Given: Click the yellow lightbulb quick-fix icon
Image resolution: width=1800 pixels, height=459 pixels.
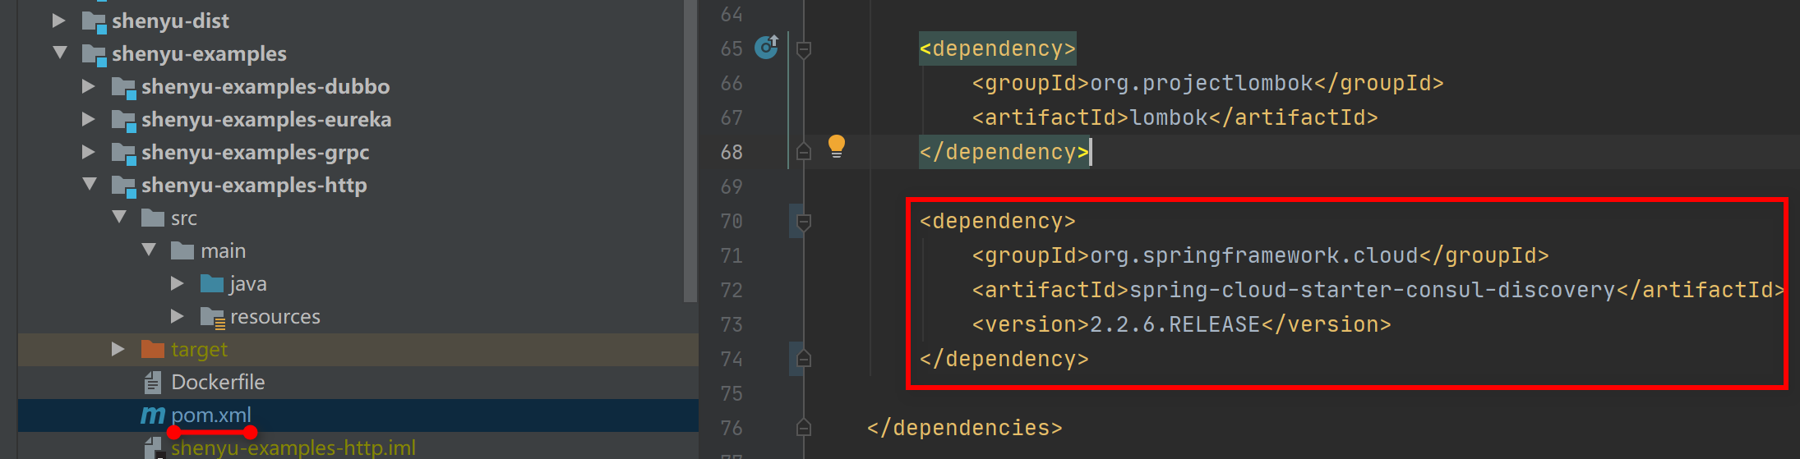Looking at the screenshot, I should (x=836, y=146).
